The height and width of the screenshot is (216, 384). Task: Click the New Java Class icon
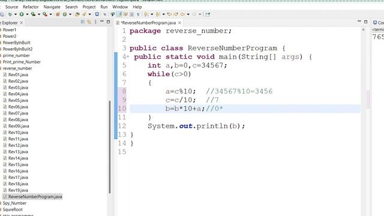pyautogui.click(x=65, y=14)
